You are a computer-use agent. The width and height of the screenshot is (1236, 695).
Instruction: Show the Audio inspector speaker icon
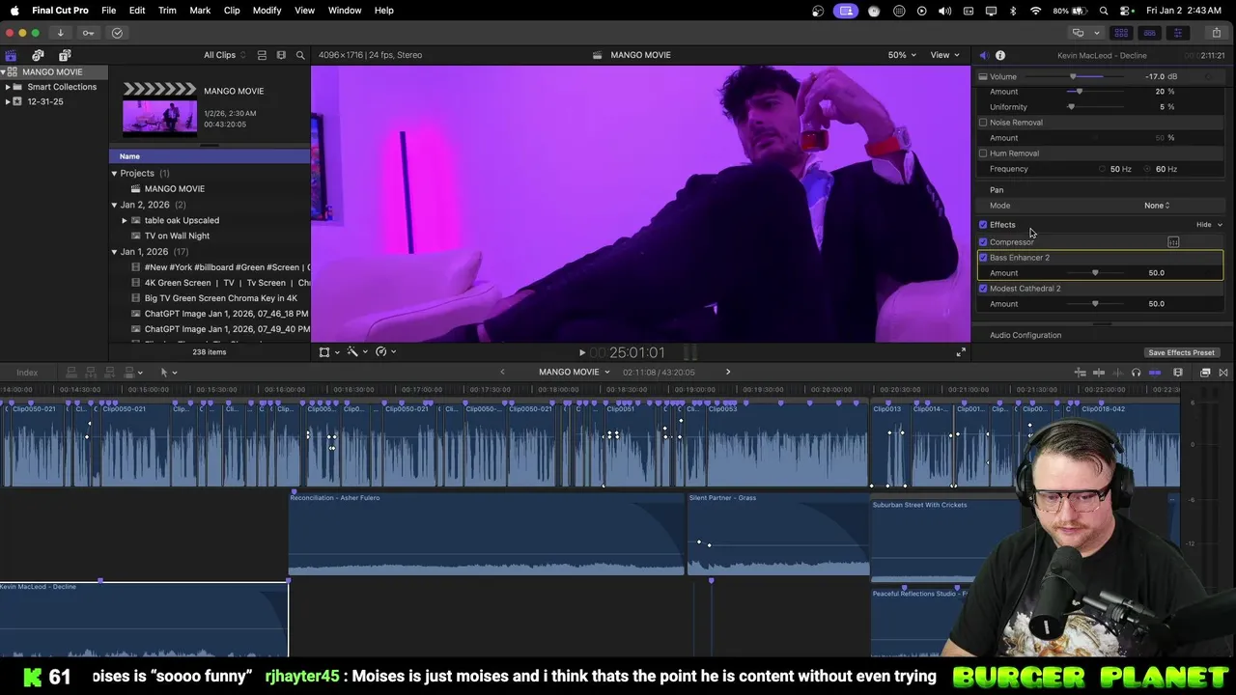[983, 55]
